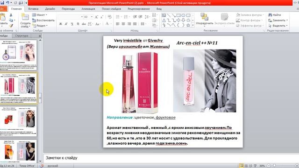Toggle bold Ж formatting
The width and height of the screenshot is (299, 168).
tap(60, 24)
